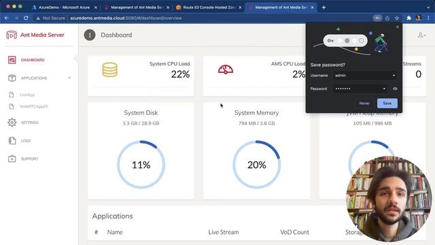
Task: Click the round menu button beside Dashboard
Action: [x=90, y=35]
